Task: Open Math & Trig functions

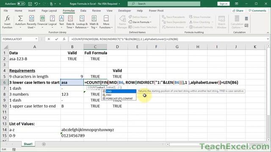Action: pyautogui.click(x=94, y=22)
